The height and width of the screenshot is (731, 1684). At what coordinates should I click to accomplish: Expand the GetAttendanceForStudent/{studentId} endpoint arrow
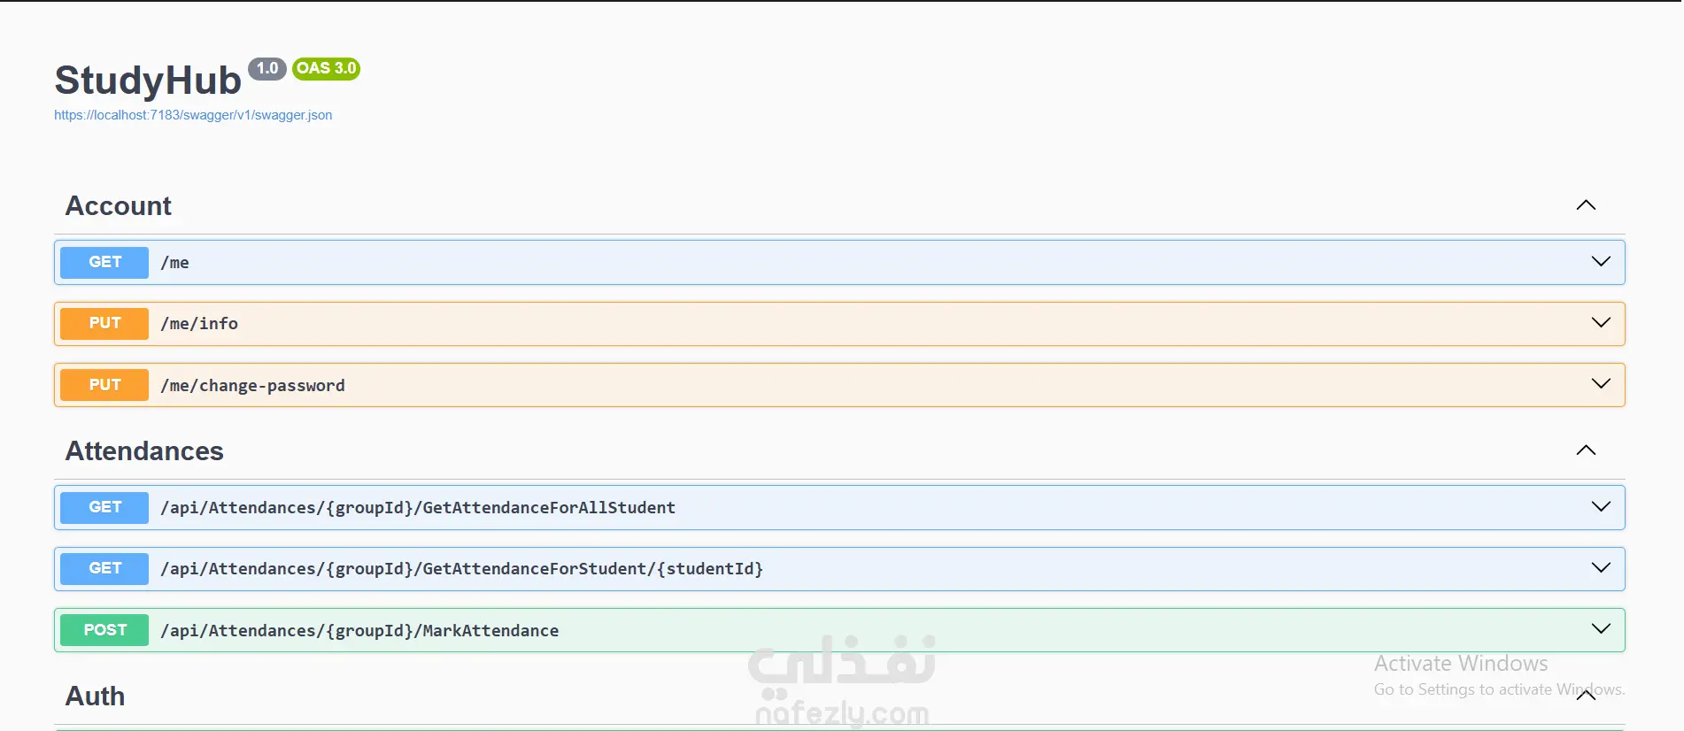click(x=1601, y=568)
